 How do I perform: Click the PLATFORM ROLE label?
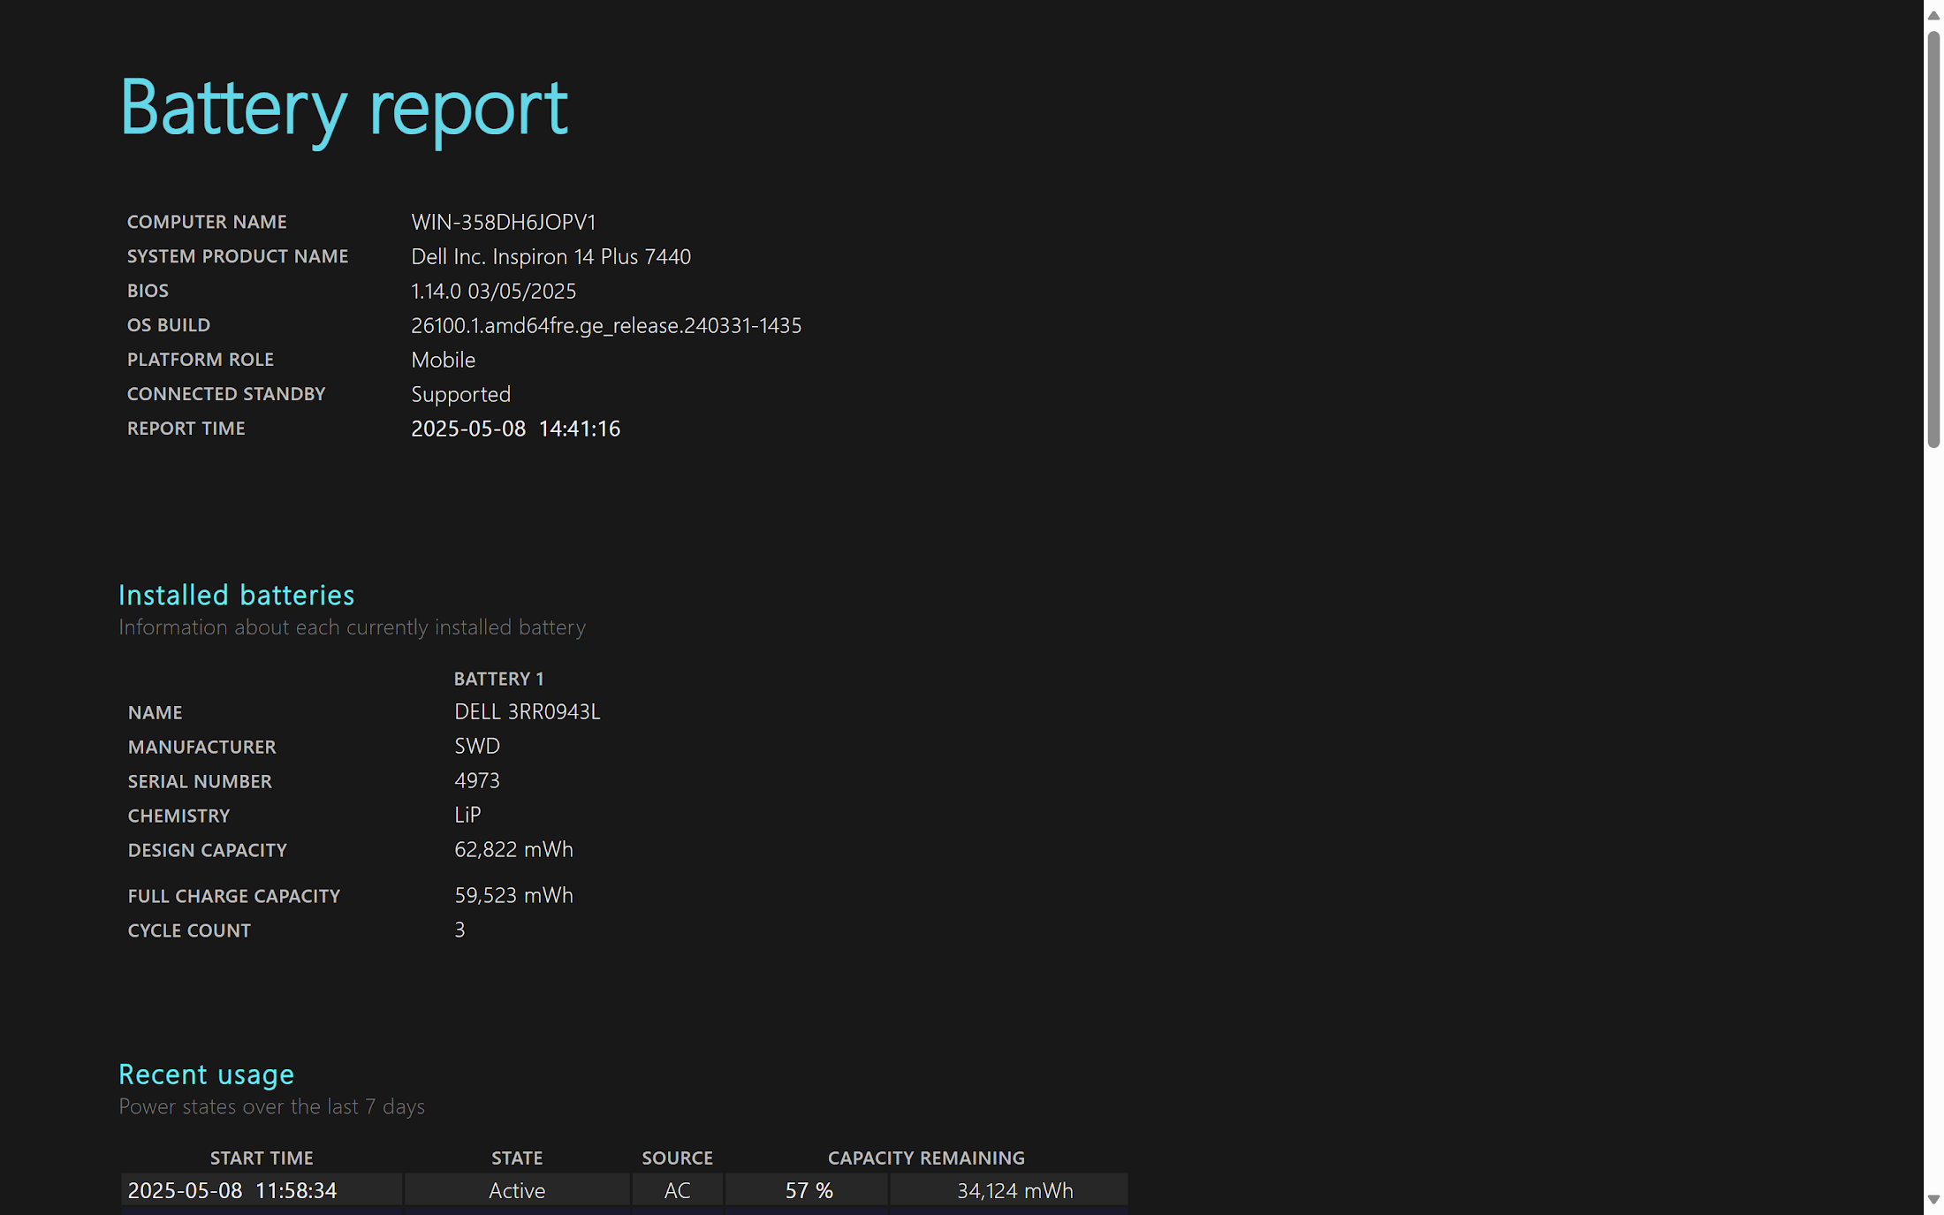tap(201, 360)
